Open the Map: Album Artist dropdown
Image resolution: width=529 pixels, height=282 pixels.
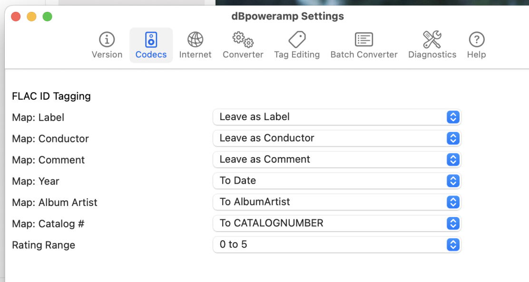[x=337, y=202]
